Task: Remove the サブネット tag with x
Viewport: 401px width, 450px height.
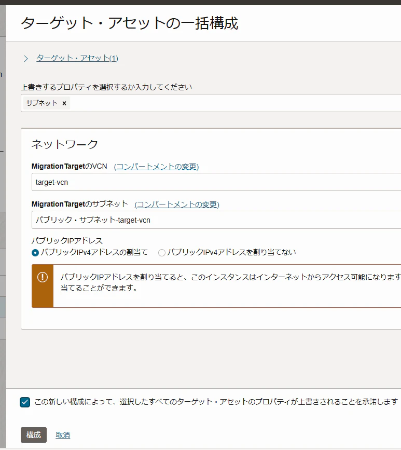Action: pyautogui.click(x=64, y=103)
